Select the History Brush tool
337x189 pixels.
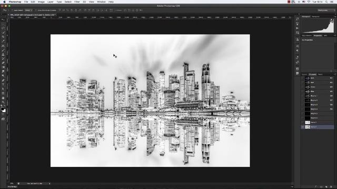point(3,58)
